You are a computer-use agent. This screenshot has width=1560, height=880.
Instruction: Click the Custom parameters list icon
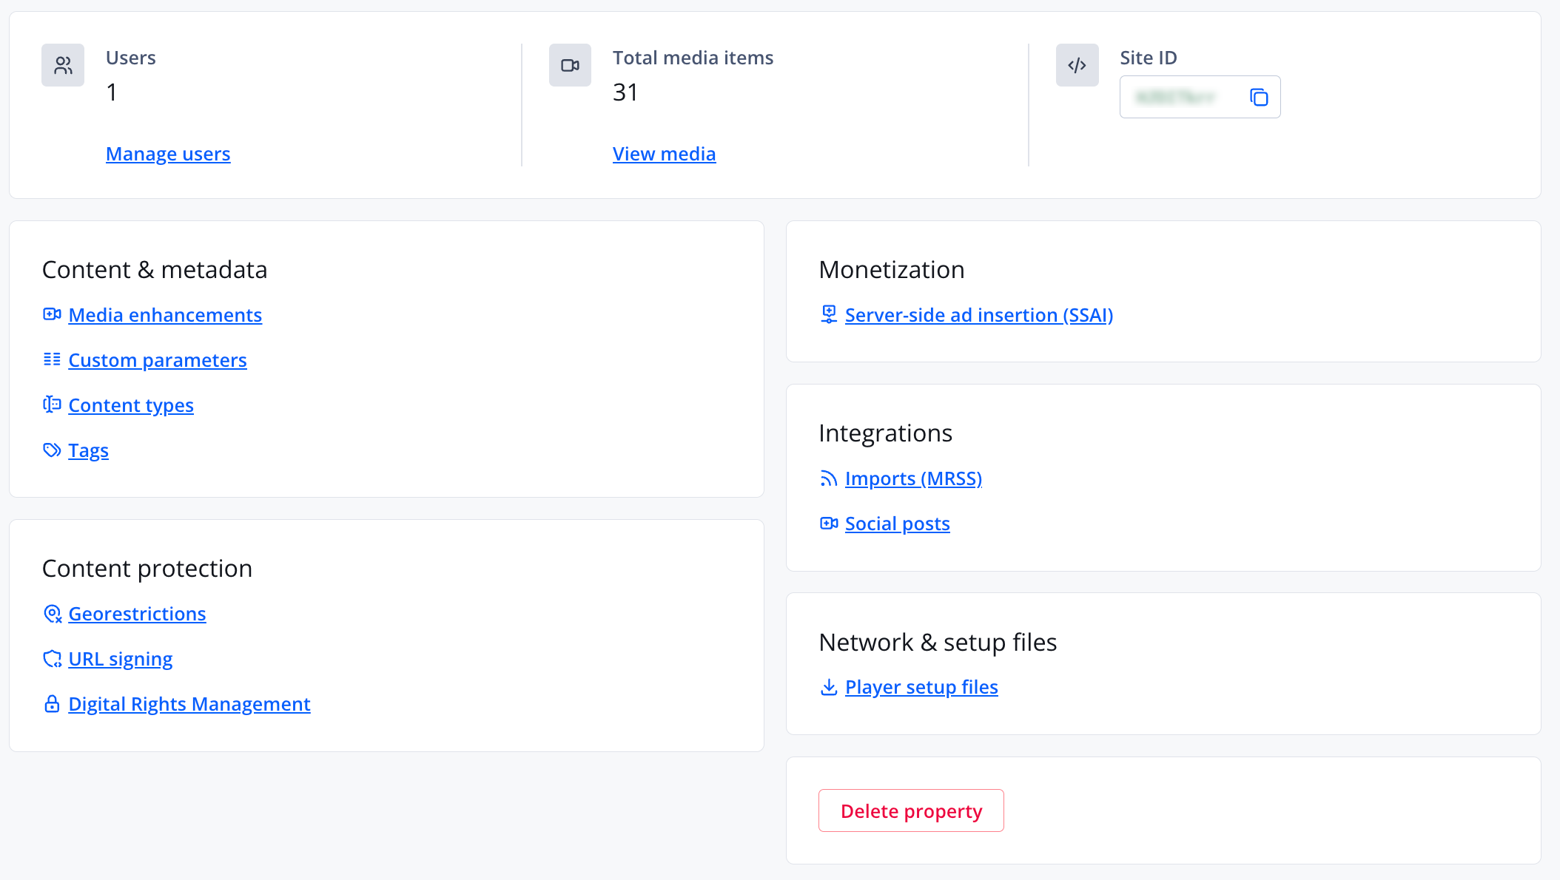tap(52, 359)
